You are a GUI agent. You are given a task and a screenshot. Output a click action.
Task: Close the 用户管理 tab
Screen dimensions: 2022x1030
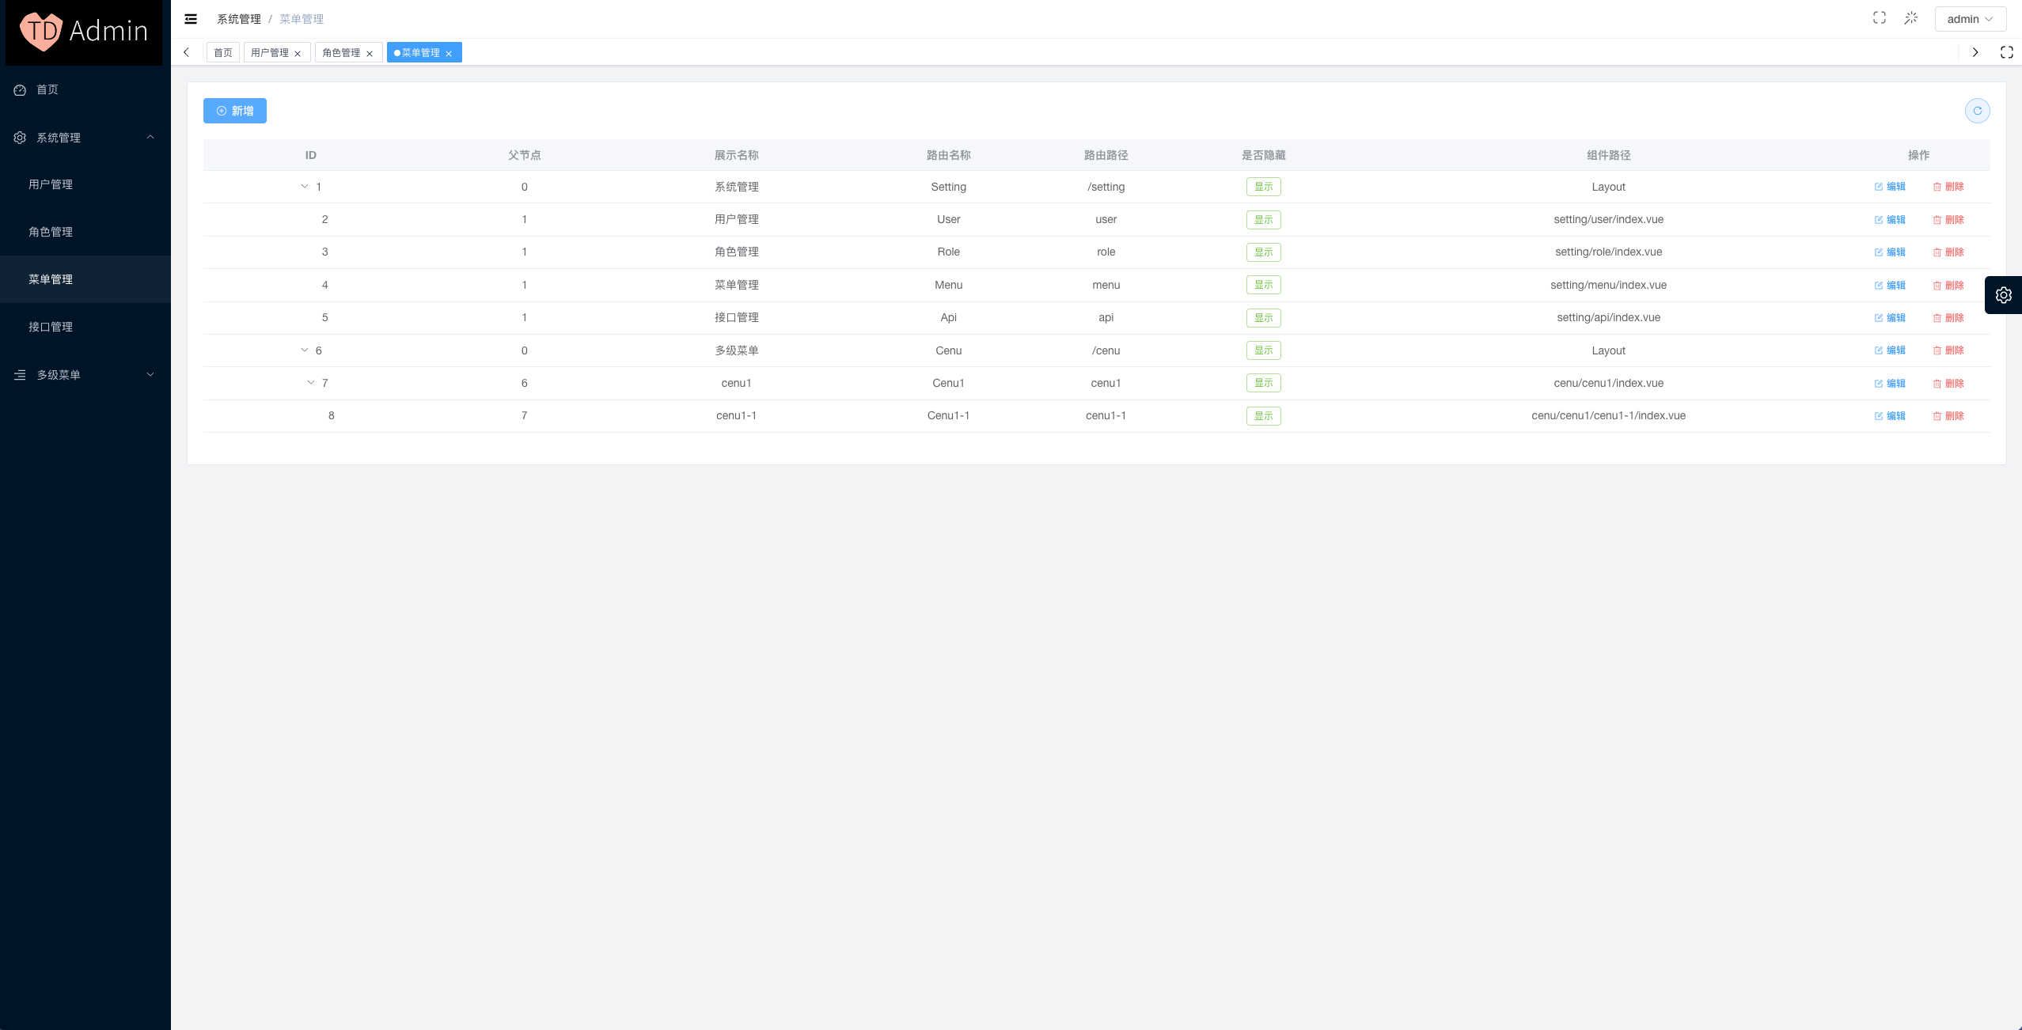(x=298, y=54)
